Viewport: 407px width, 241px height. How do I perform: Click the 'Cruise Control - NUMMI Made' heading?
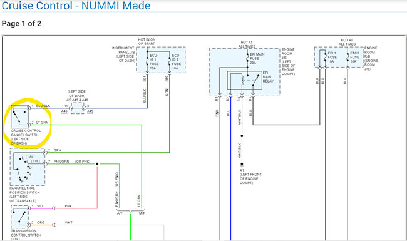[76, 6]
